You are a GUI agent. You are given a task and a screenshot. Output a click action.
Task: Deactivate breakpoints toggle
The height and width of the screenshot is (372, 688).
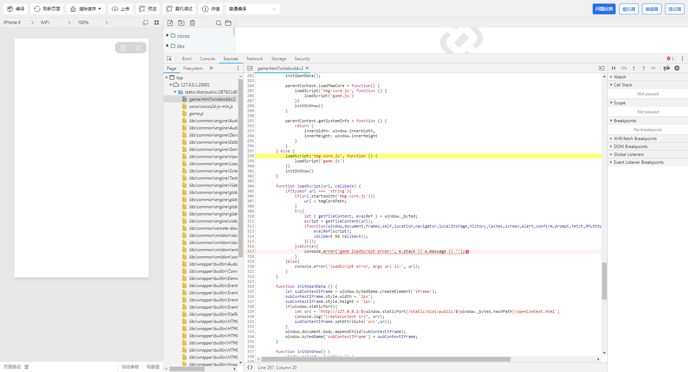pyautogui.click(x=666, y=68)
